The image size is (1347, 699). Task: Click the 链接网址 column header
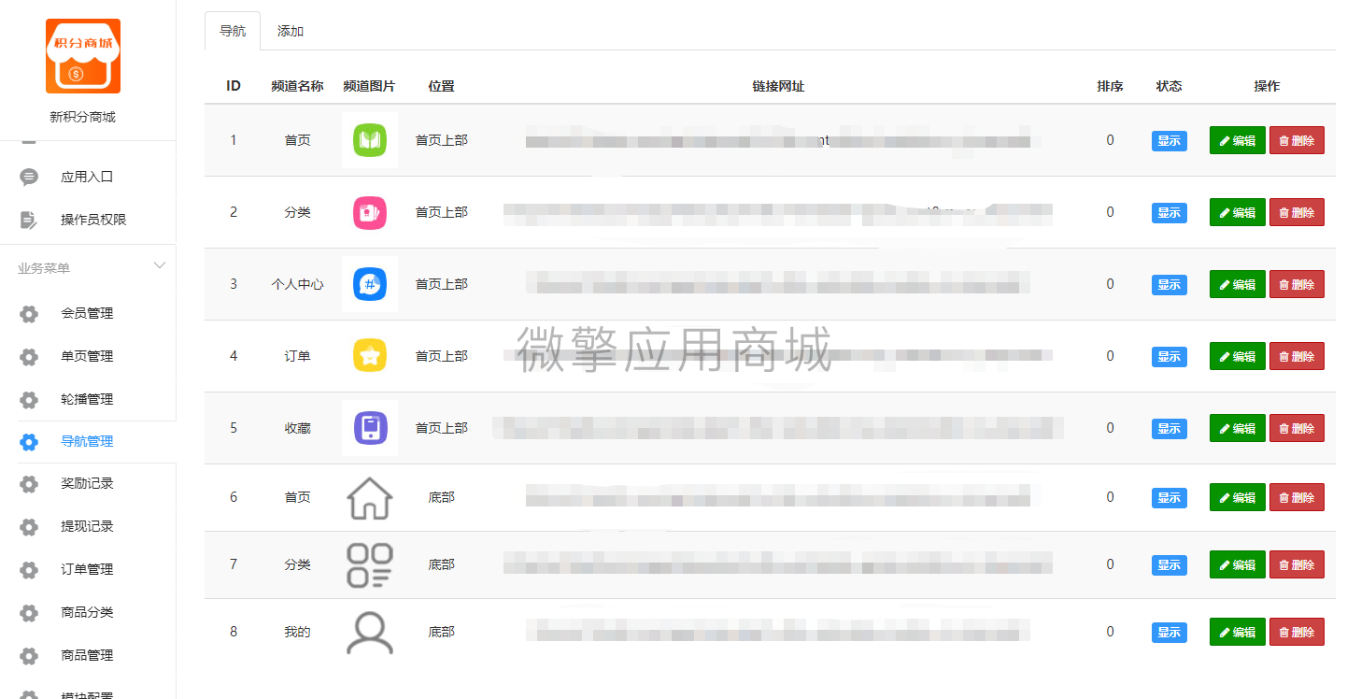click(x=778, y=86)
